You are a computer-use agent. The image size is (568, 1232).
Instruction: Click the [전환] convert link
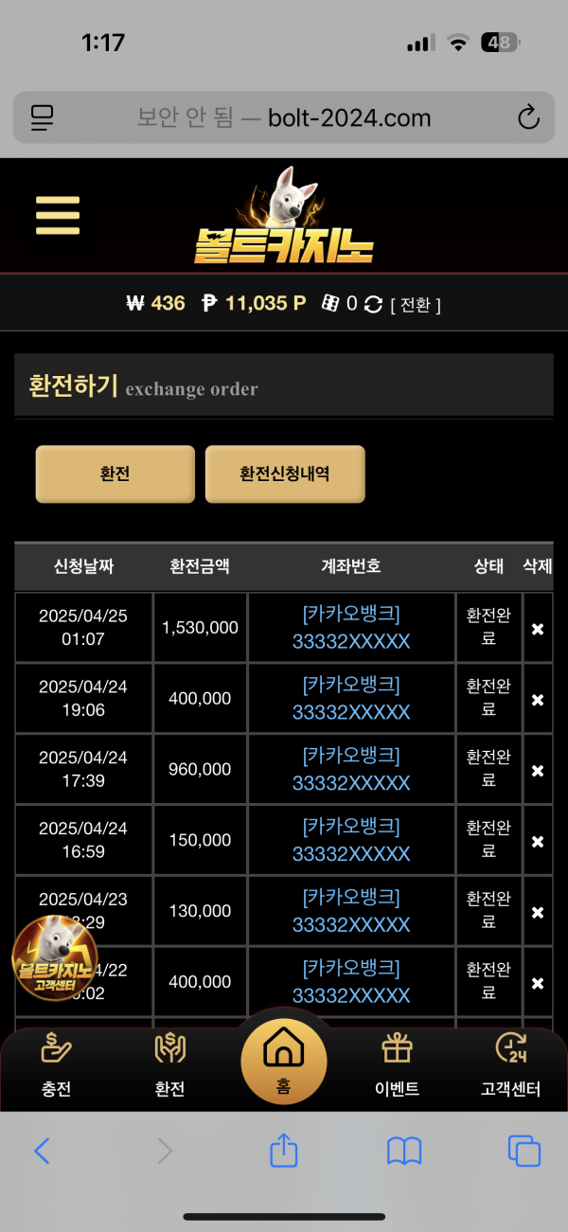tap(416, 305)
